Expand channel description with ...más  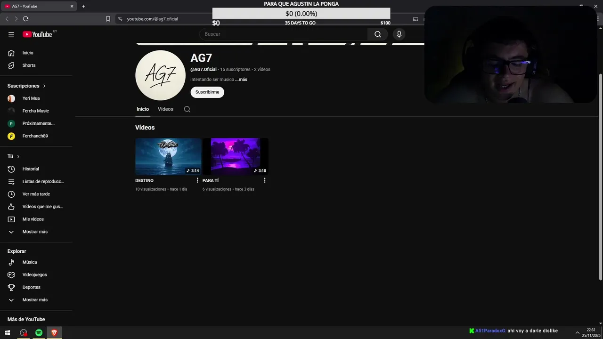click(x=241, y=80)
